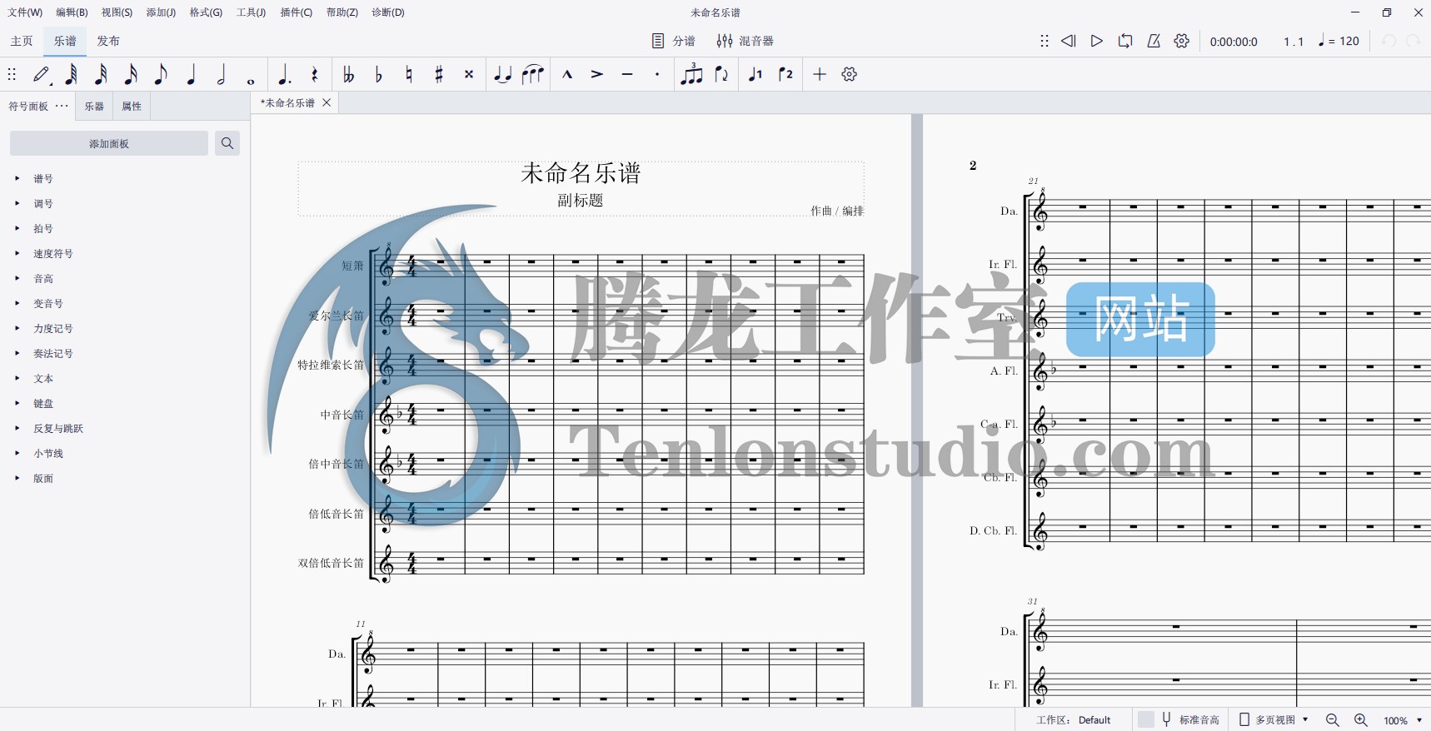Screen dimensions: 1431x731
Task: Apply the natural accidental
Action: (x=409, y=75)
